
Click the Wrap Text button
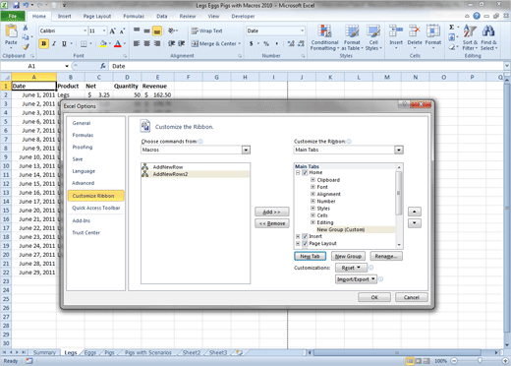coord(207,30)
